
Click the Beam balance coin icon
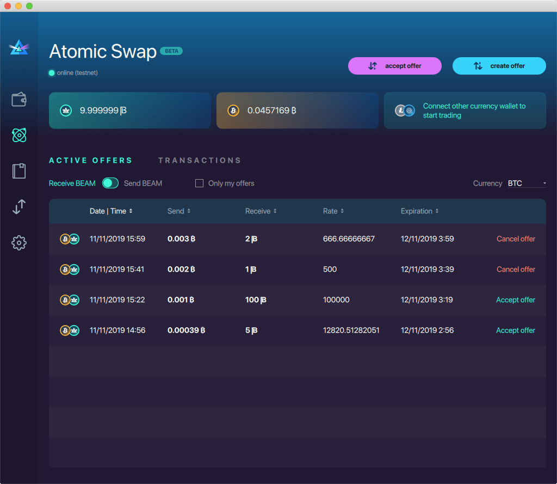[66, 111]
